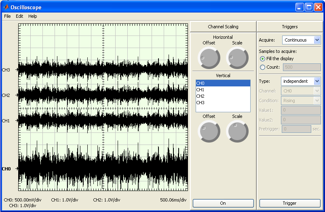Viewport: 325px width, 212px height.
Task: Open the disabled Condition Rising dropdown
Action: click(301, 101)
